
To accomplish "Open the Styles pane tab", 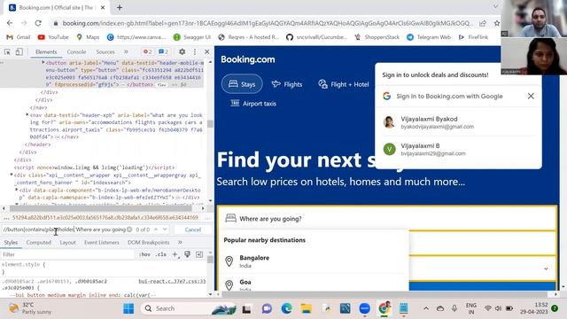I will point(11,242).
